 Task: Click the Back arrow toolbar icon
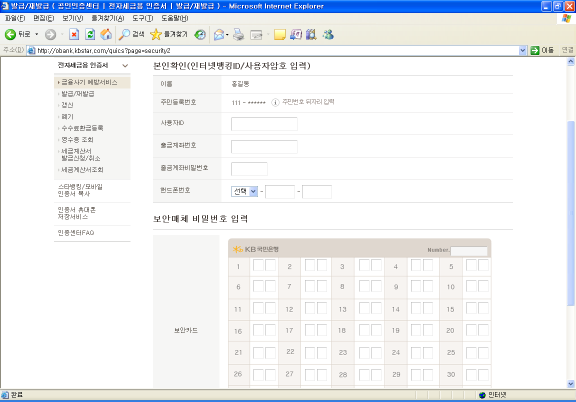click(x=10, y=34)
